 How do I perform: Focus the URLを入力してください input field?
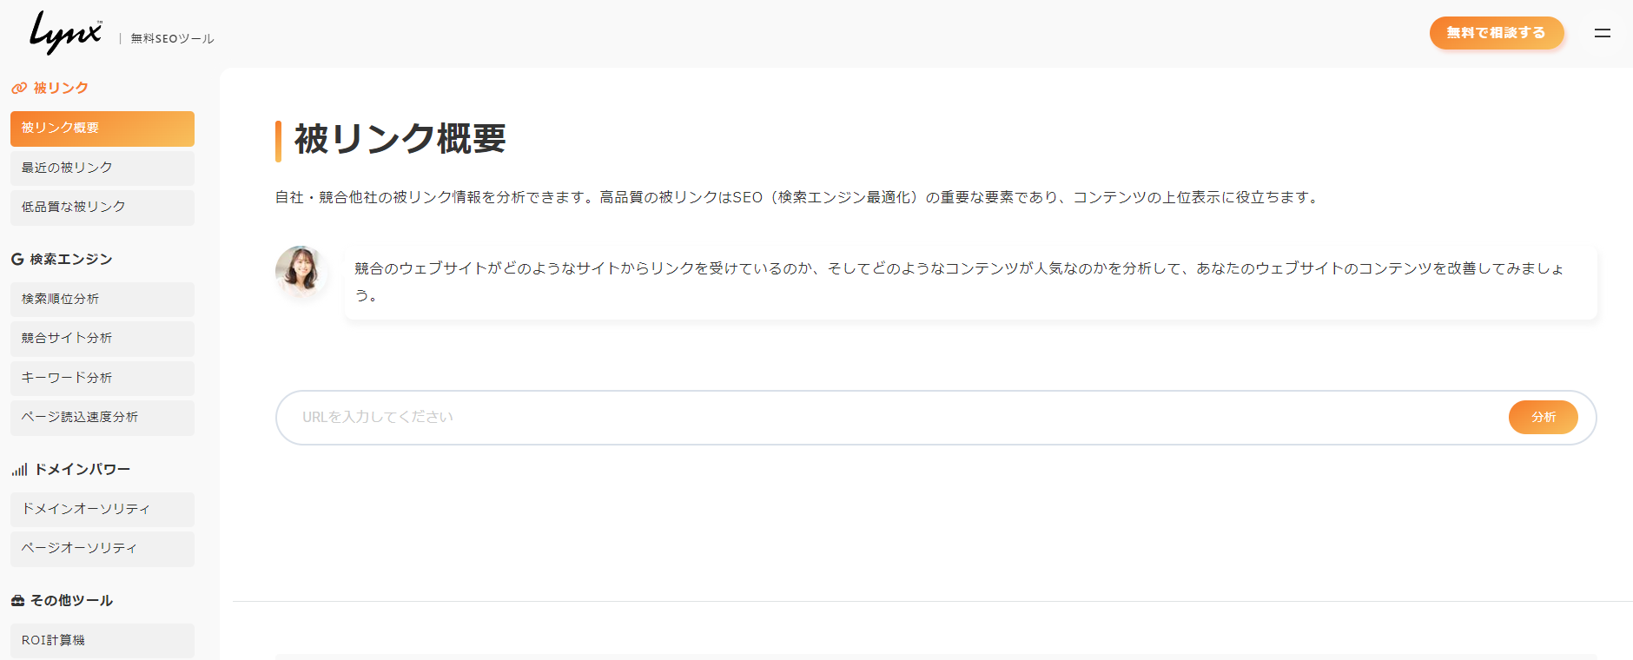click(886, 418)
